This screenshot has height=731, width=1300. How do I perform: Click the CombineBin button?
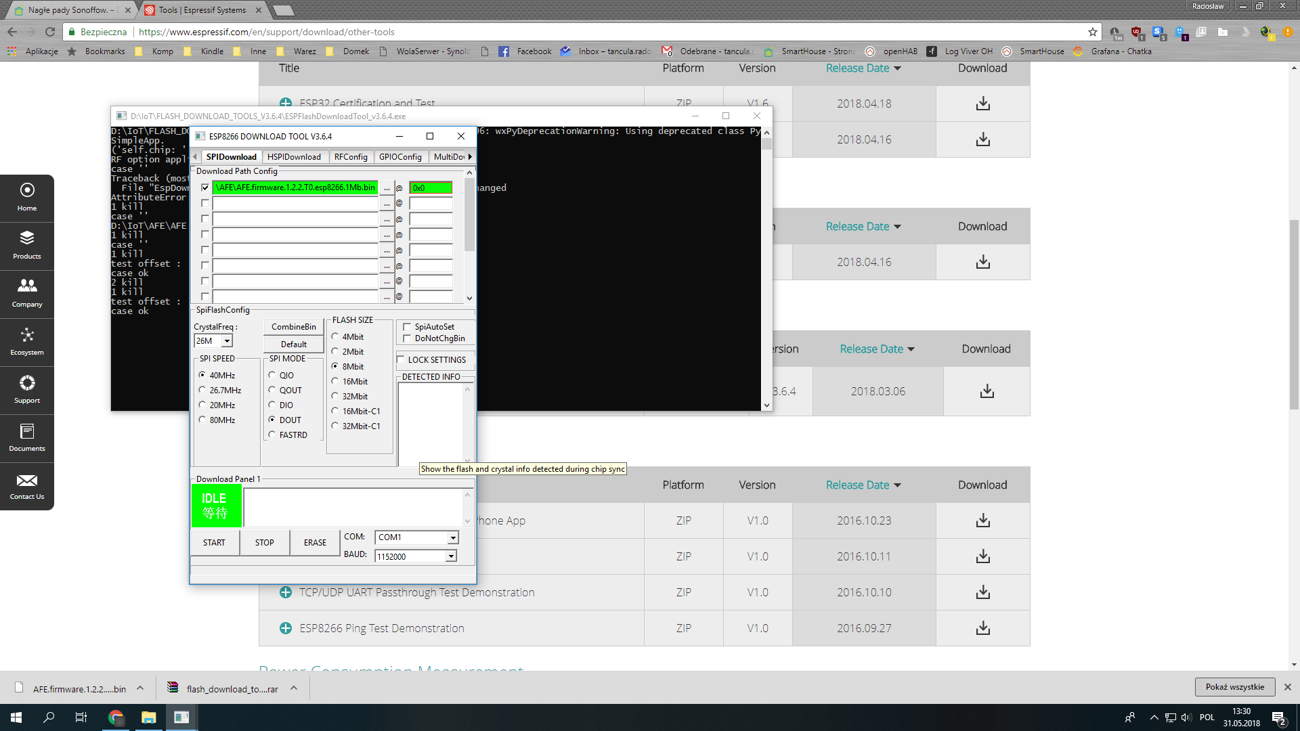(x=294, y=327)
